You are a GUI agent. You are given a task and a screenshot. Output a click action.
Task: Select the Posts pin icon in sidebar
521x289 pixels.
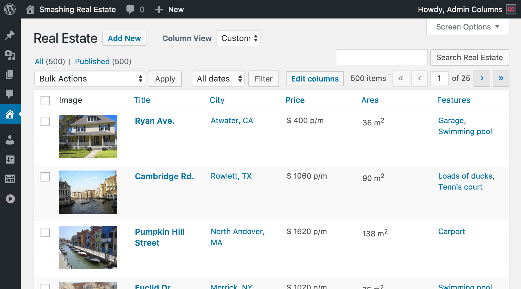point(10,35)
